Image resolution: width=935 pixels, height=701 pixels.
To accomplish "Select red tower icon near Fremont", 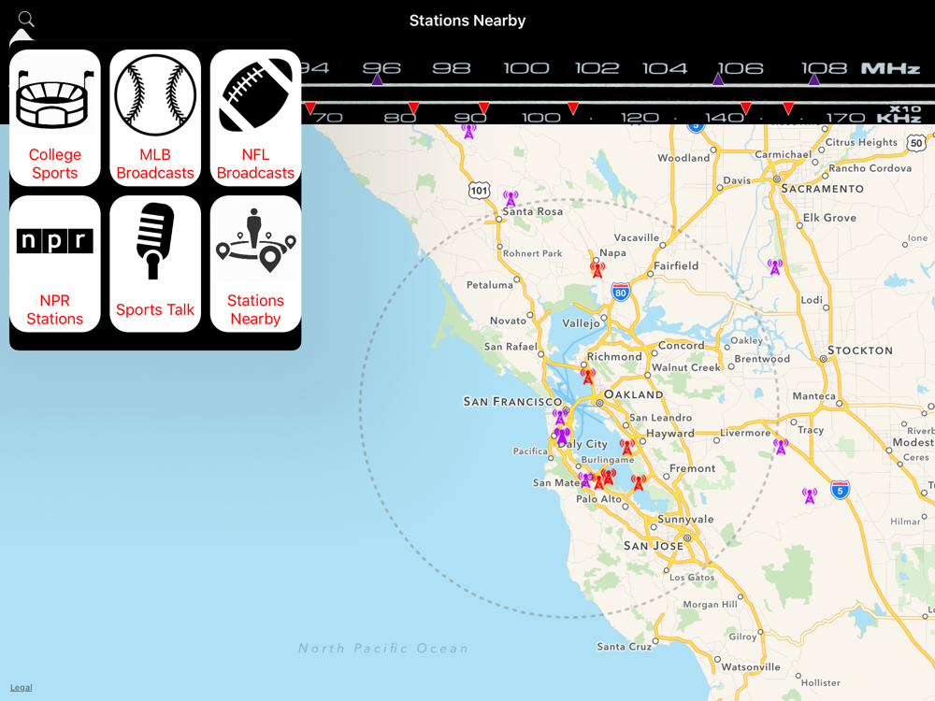I will pos(639,481).
